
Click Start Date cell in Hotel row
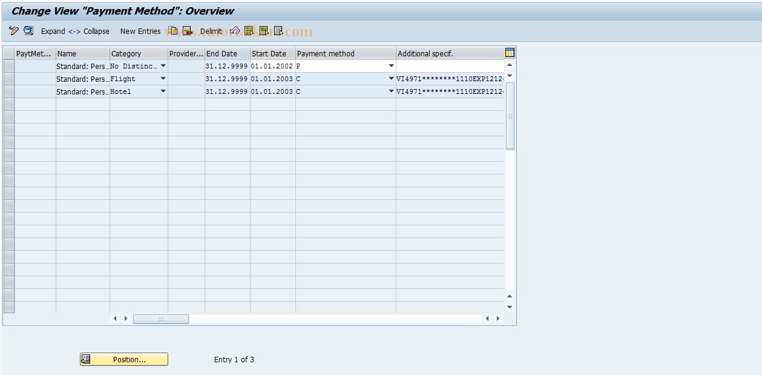(x=273, y=91)
